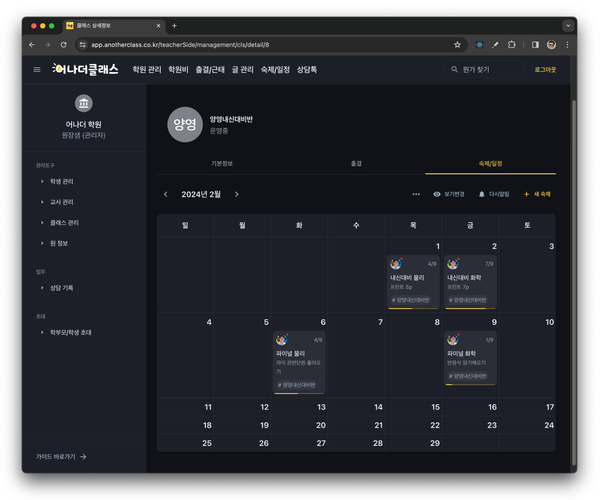Go to next month with right arrow
This screenshot has height=500, width=610.
pos(237,194)
